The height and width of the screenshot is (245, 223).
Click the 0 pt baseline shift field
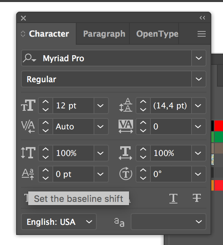(73, 174)
